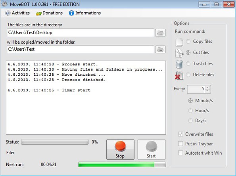Enable Autostart whit Win checkbox
Viewport: 236px width, 176px height.
(x=180, y=153)
